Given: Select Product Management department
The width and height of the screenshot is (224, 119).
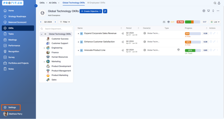Looking at the screenshot, I should (61, 71).
